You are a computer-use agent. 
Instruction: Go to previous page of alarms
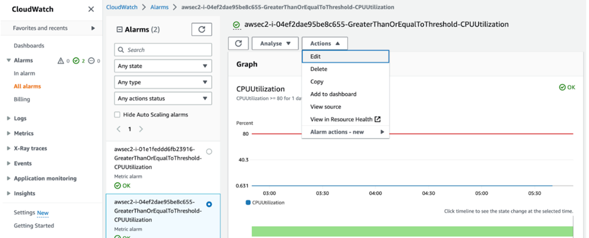click(119, 129)
